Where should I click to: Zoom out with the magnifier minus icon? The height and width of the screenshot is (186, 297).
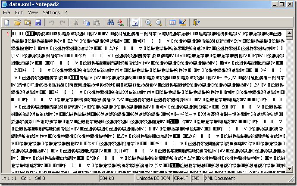159,22
